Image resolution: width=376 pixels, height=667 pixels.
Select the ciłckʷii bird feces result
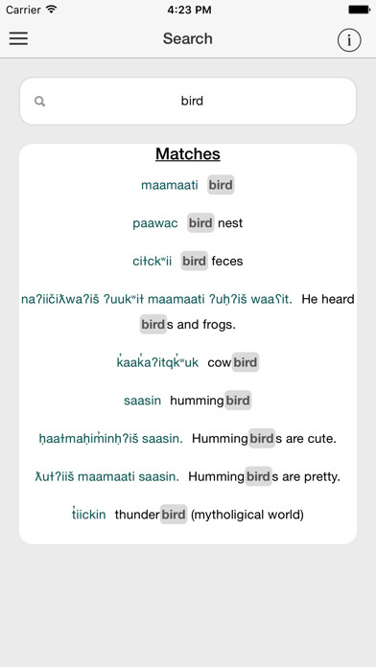point(188,261)
